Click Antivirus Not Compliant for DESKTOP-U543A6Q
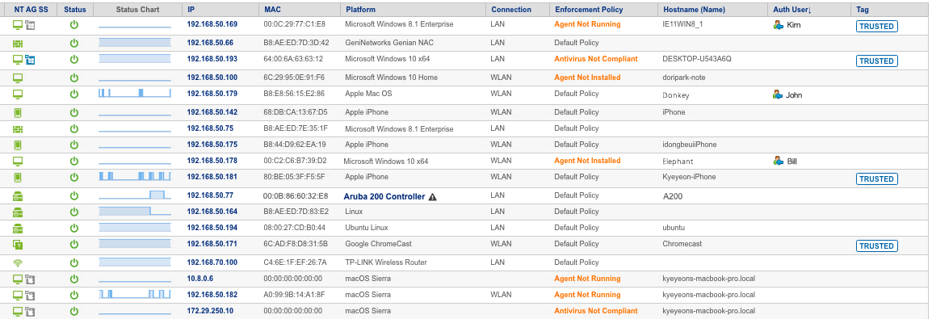Screen dimensions: 932x319 point(595,59)
